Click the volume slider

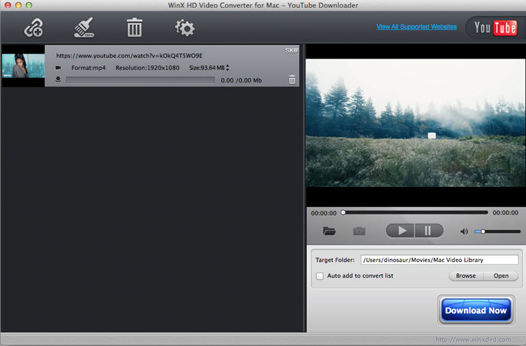497,232
